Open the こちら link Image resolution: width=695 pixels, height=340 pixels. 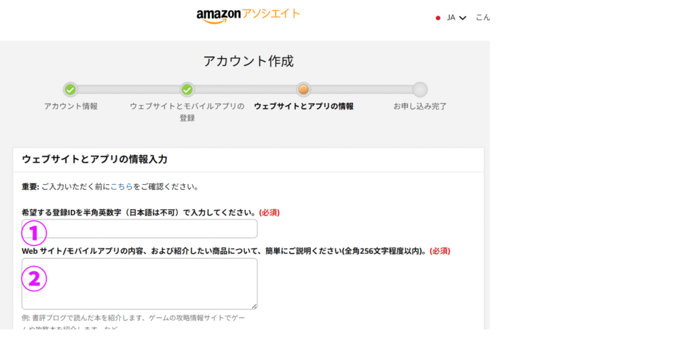click(x=121, y=186)
